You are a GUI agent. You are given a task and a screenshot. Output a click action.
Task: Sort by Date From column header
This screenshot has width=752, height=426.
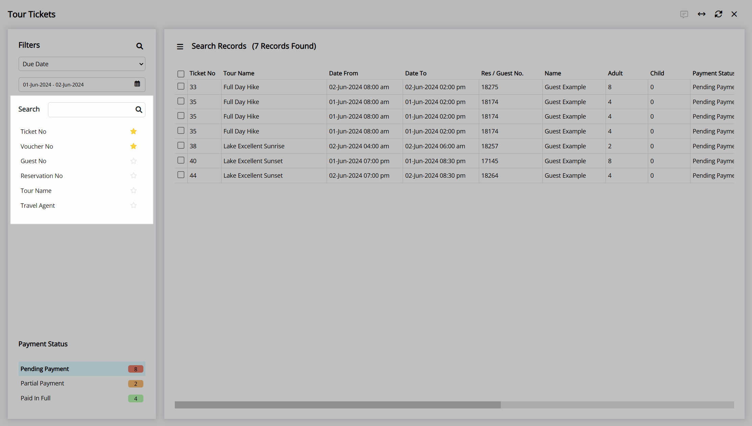[344, 73]
